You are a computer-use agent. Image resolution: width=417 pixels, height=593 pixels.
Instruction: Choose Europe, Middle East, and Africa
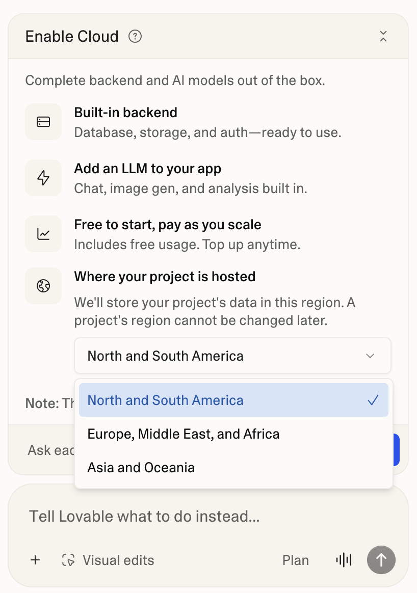183,434
